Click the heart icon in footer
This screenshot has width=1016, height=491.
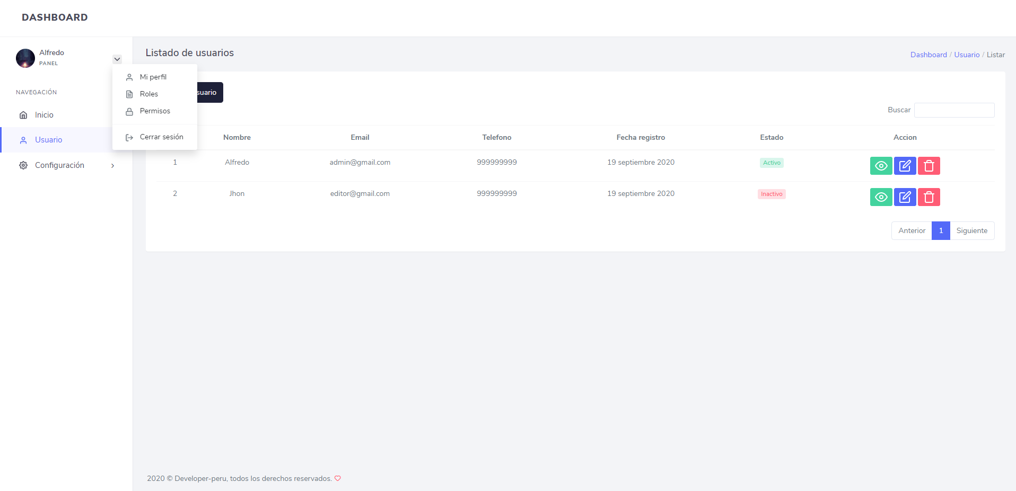coord(338,478)
